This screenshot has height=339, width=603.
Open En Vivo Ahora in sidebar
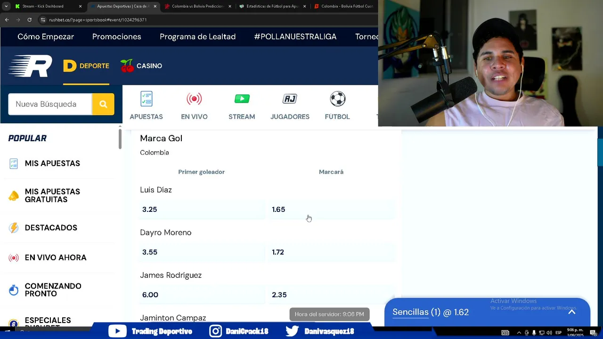56,258
